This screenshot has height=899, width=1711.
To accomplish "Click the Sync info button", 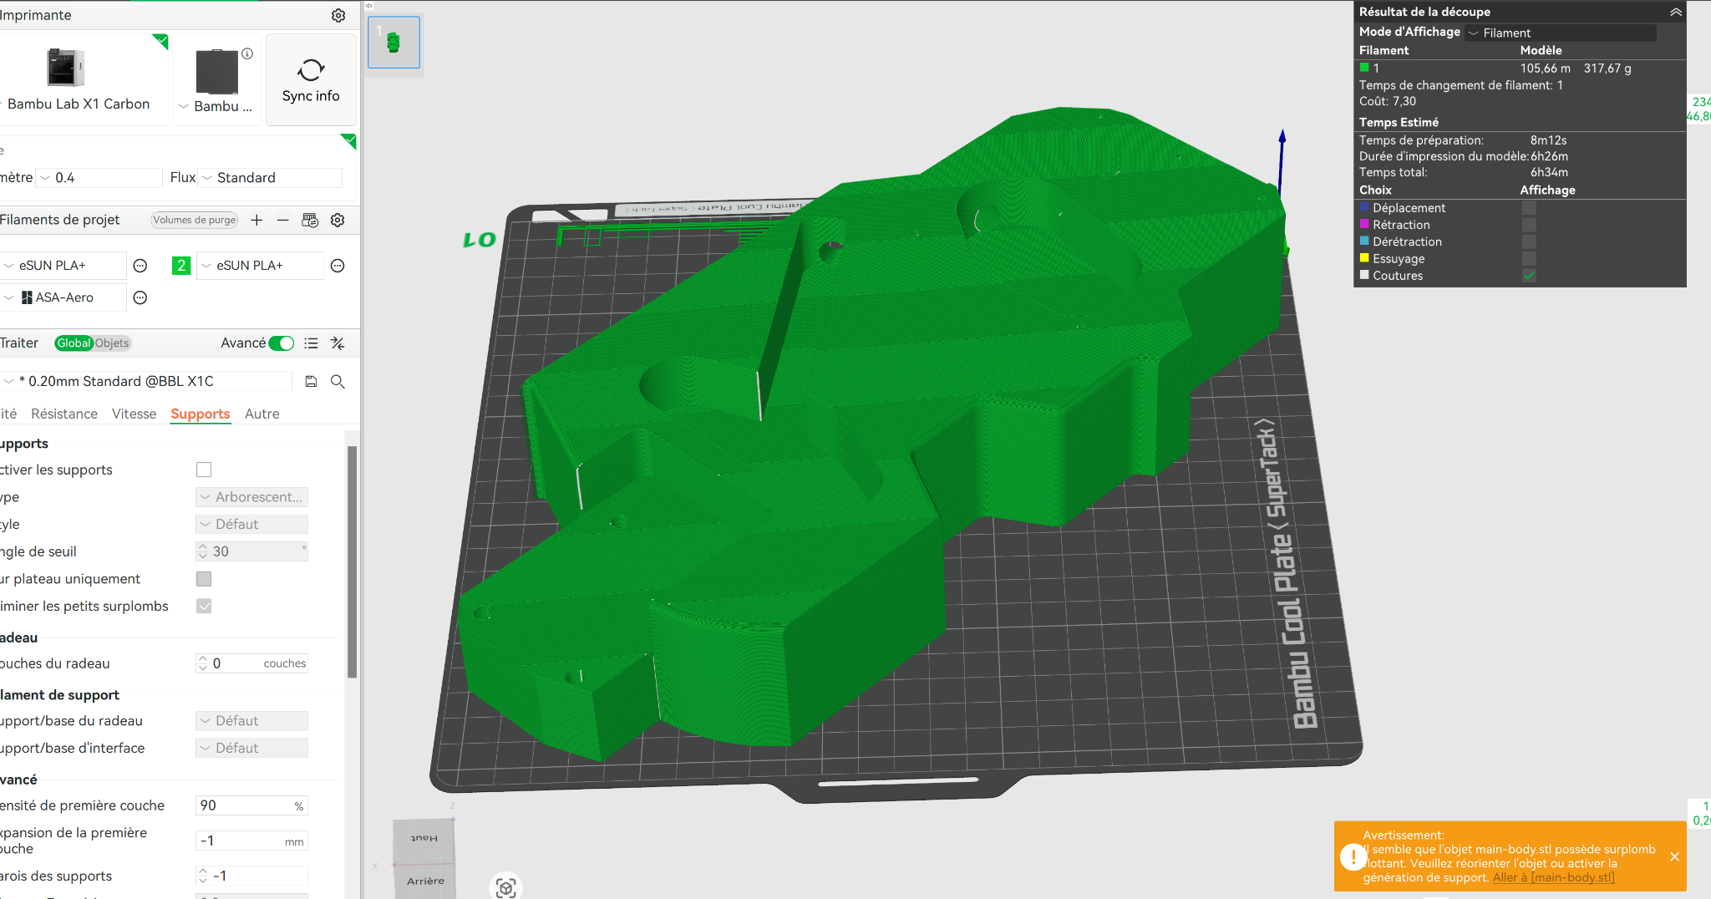I will (311, 80).
